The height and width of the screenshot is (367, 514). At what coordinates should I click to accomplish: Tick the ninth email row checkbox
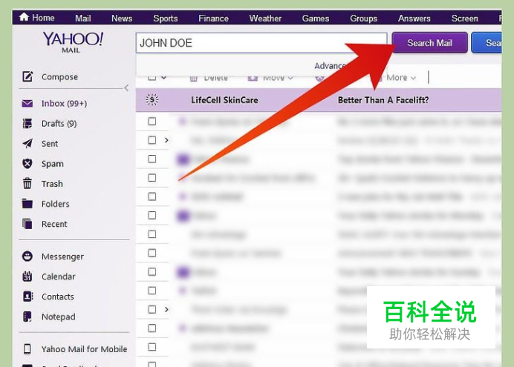point(152,272)
